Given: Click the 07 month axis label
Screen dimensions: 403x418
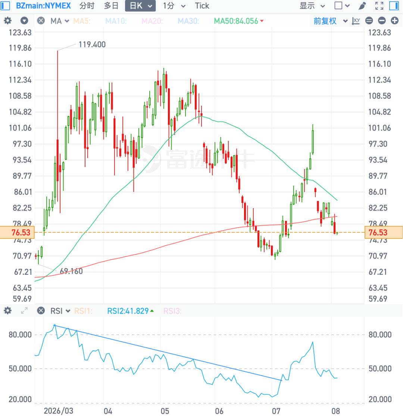Looking at the screenshot, I should 276,411.
